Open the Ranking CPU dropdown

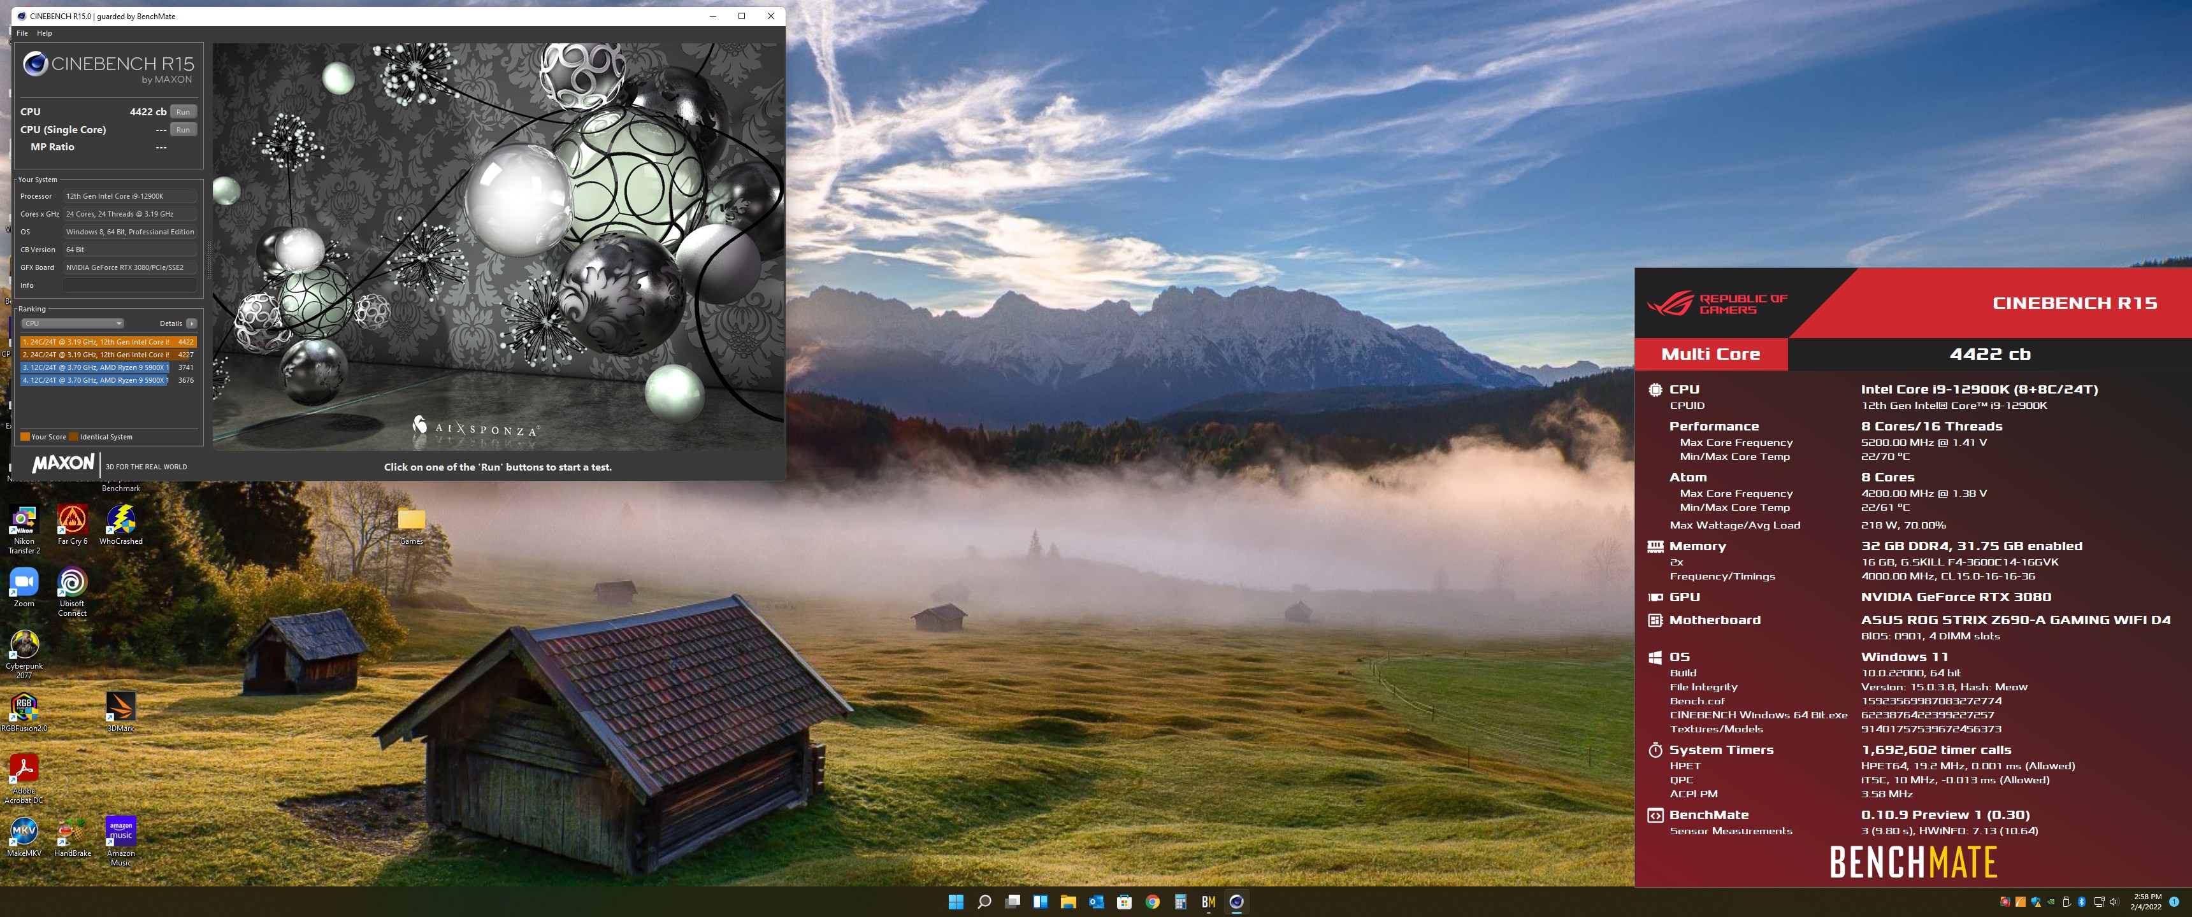click(x=73, y=323)
